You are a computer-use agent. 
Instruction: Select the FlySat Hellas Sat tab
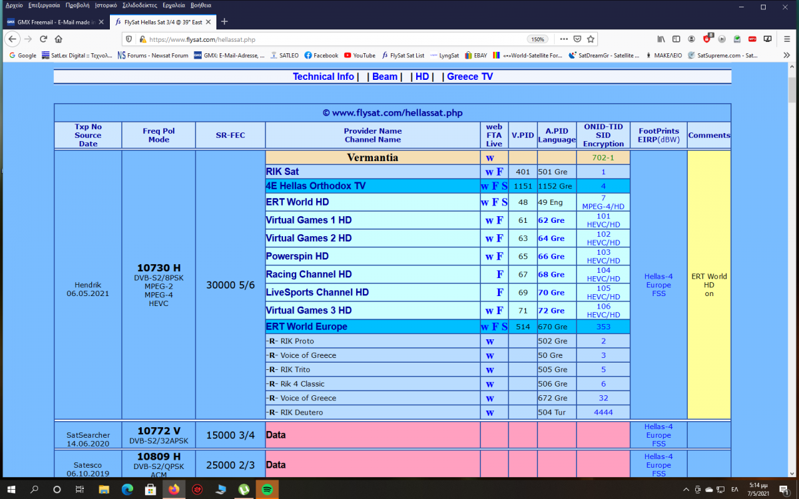[162, 22]
